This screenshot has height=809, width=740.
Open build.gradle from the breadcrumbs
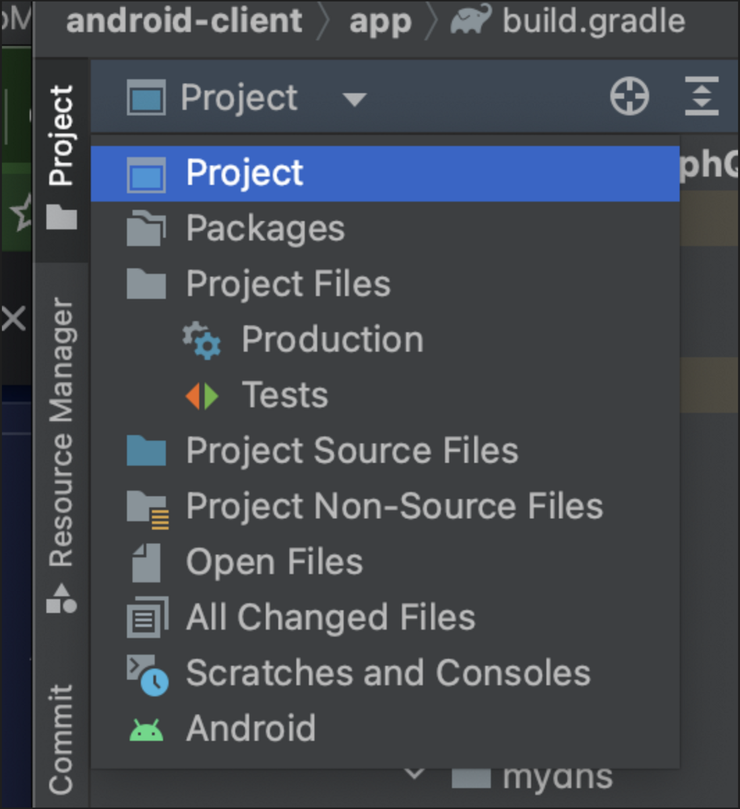tap(592, 22)
